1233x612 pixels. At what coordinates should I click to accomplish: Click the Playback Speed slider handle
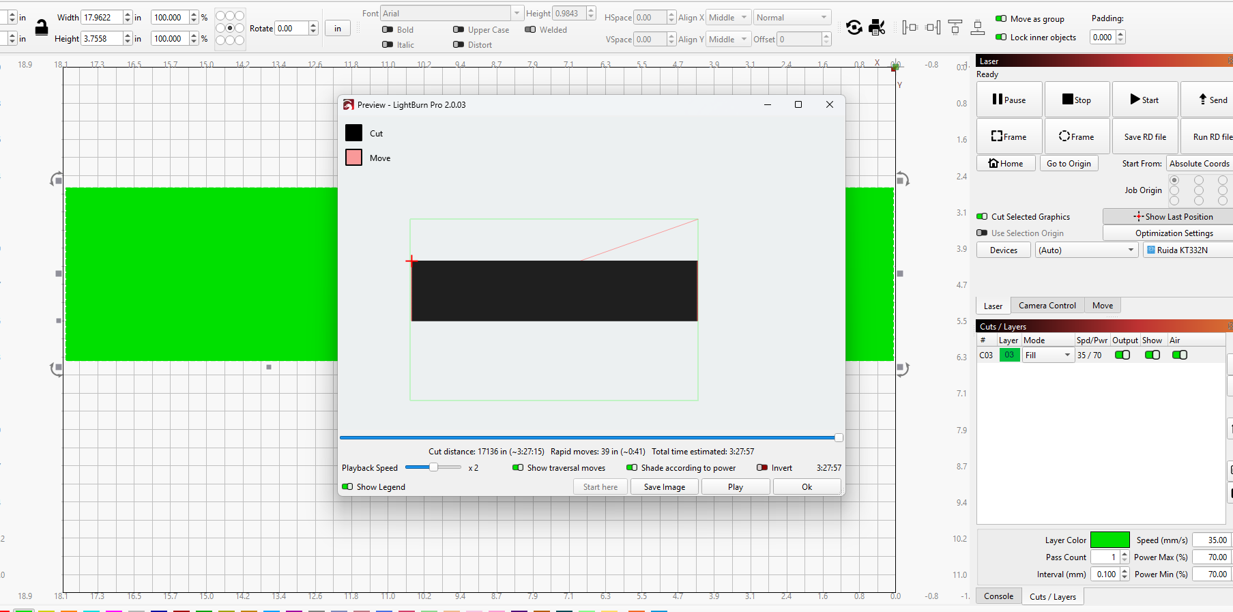[x=433, y=467]
